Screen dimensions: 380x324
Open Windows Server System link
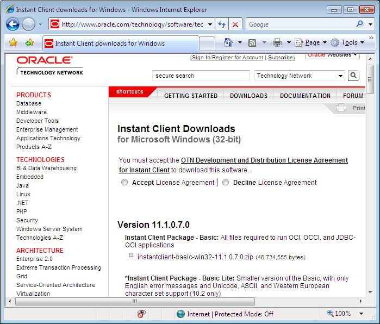click(49, 229)
